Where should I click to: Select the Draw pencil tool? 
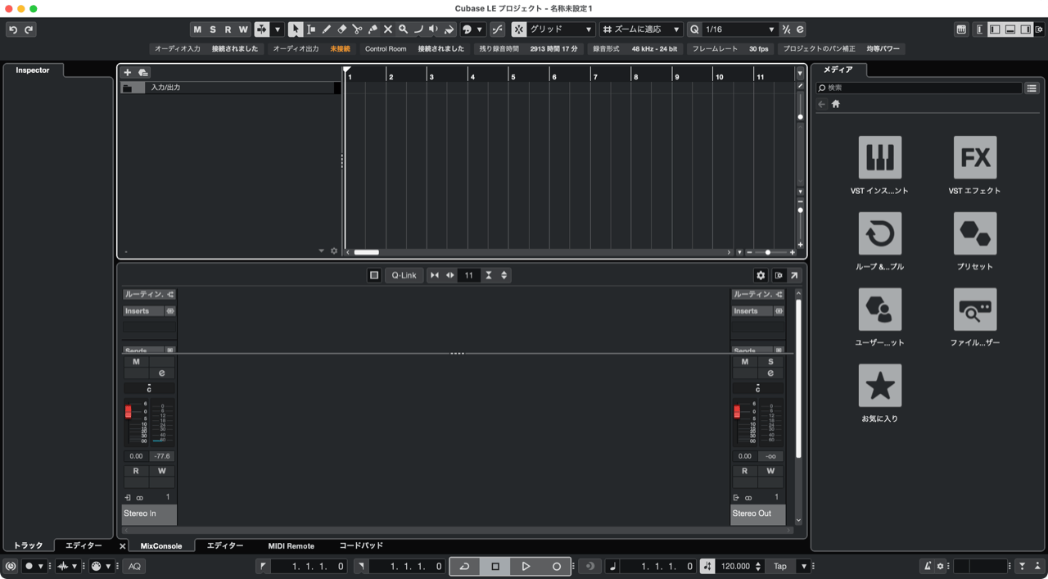[326, 29]
